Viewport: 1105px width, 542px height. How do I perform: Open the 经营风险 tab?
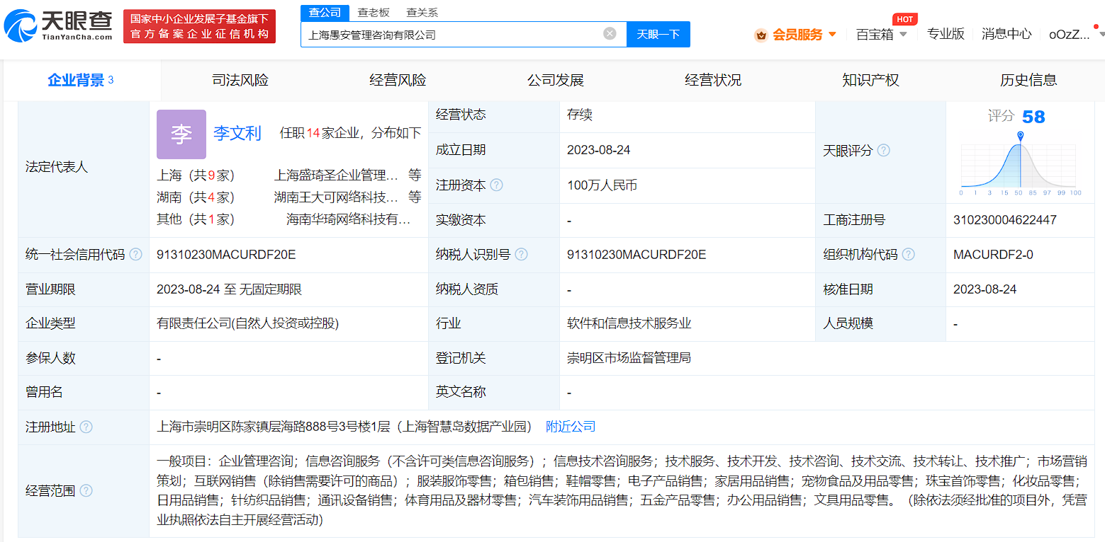[398, 80]
